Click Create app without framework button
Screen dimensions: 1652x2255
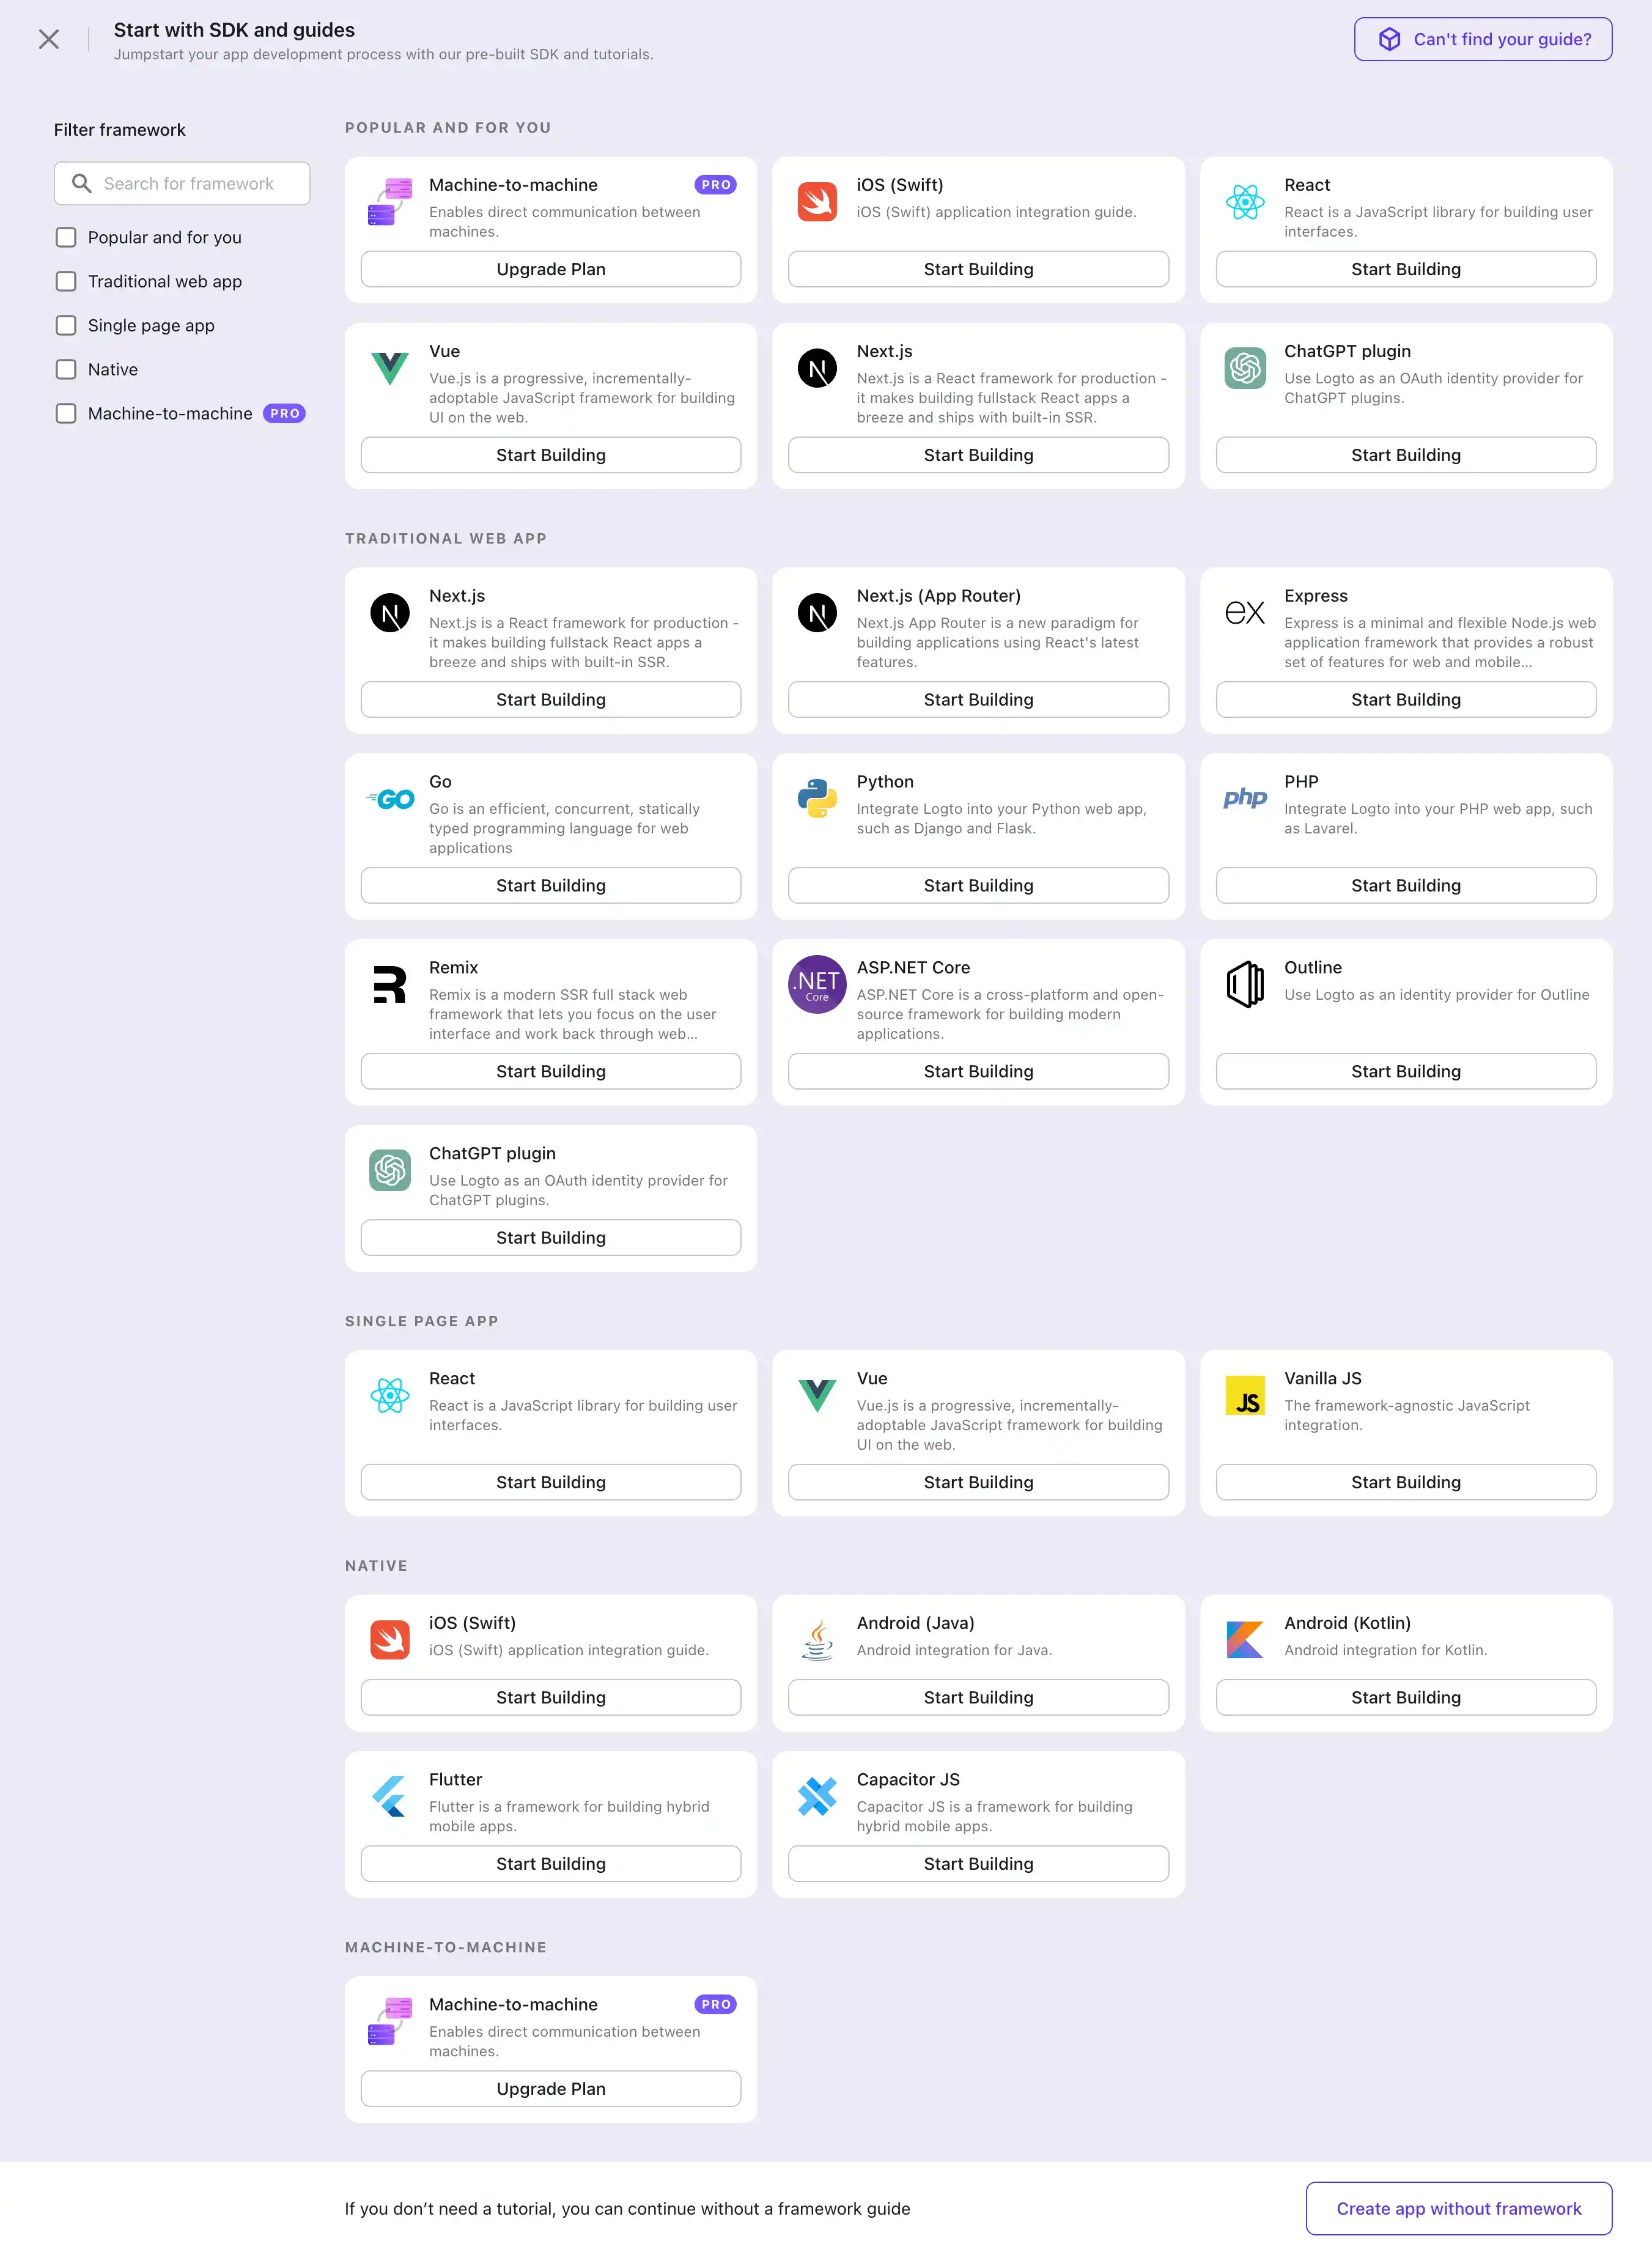1458,2208
